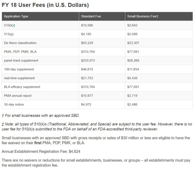Screen dimensions: 195x170
Task: Select the 180-day supplement row label
Action: click(19, 69)
